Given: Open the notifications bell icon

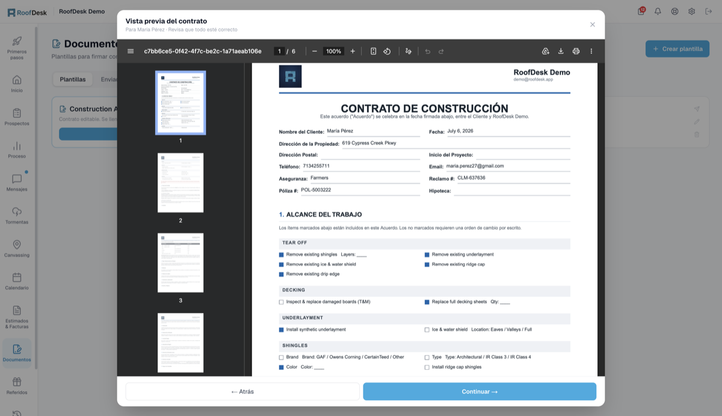Looking at the screenshot, I should pyautogui.click(x=658, y=11).
